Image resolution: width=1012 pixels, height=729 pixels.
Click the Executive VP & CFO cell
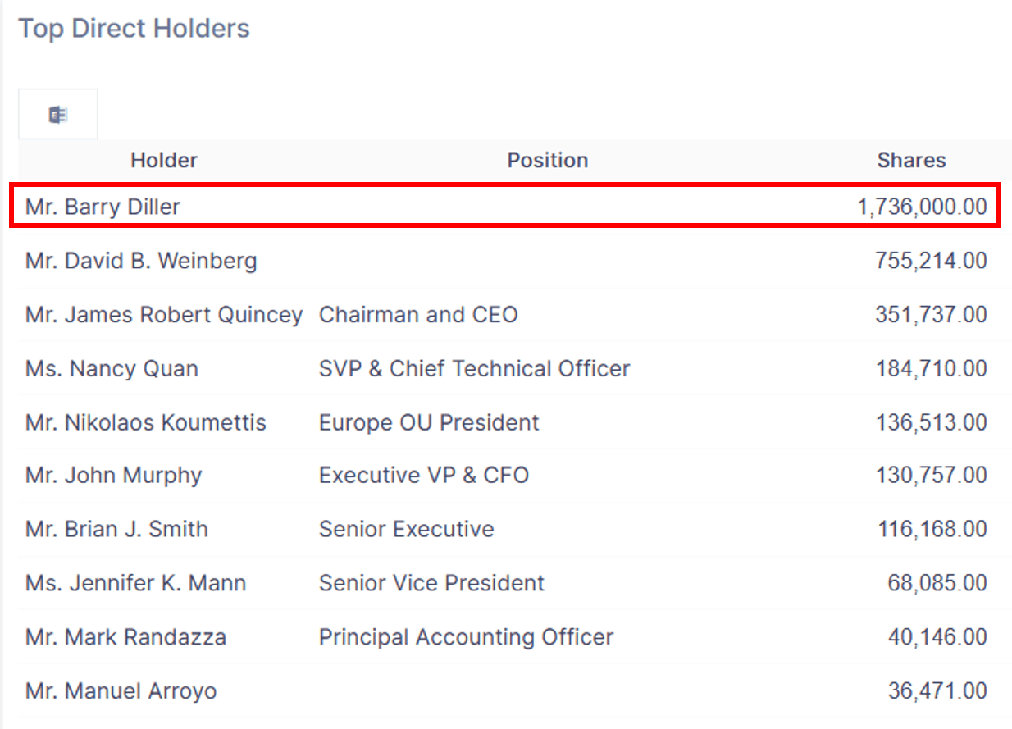coord(424,476)
